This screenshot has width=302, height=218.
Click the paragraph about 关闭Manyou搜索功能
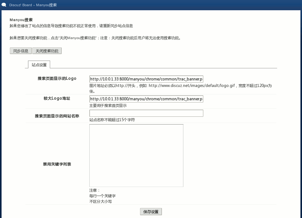coord(96,38)
